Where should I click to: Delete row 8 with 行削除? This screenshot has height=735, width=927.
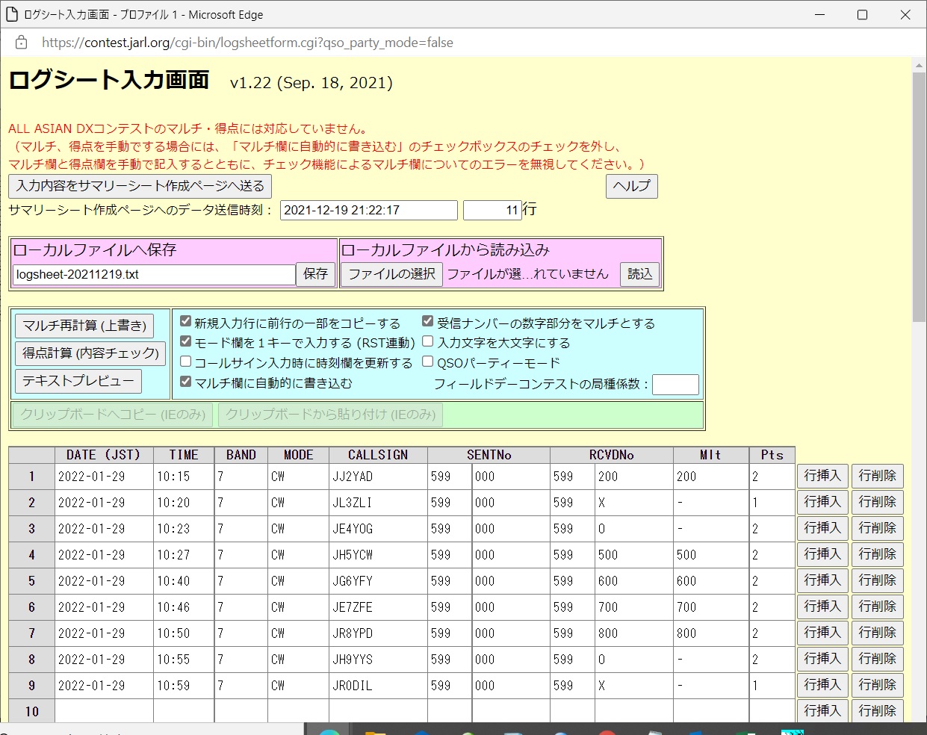click(878, 659)
